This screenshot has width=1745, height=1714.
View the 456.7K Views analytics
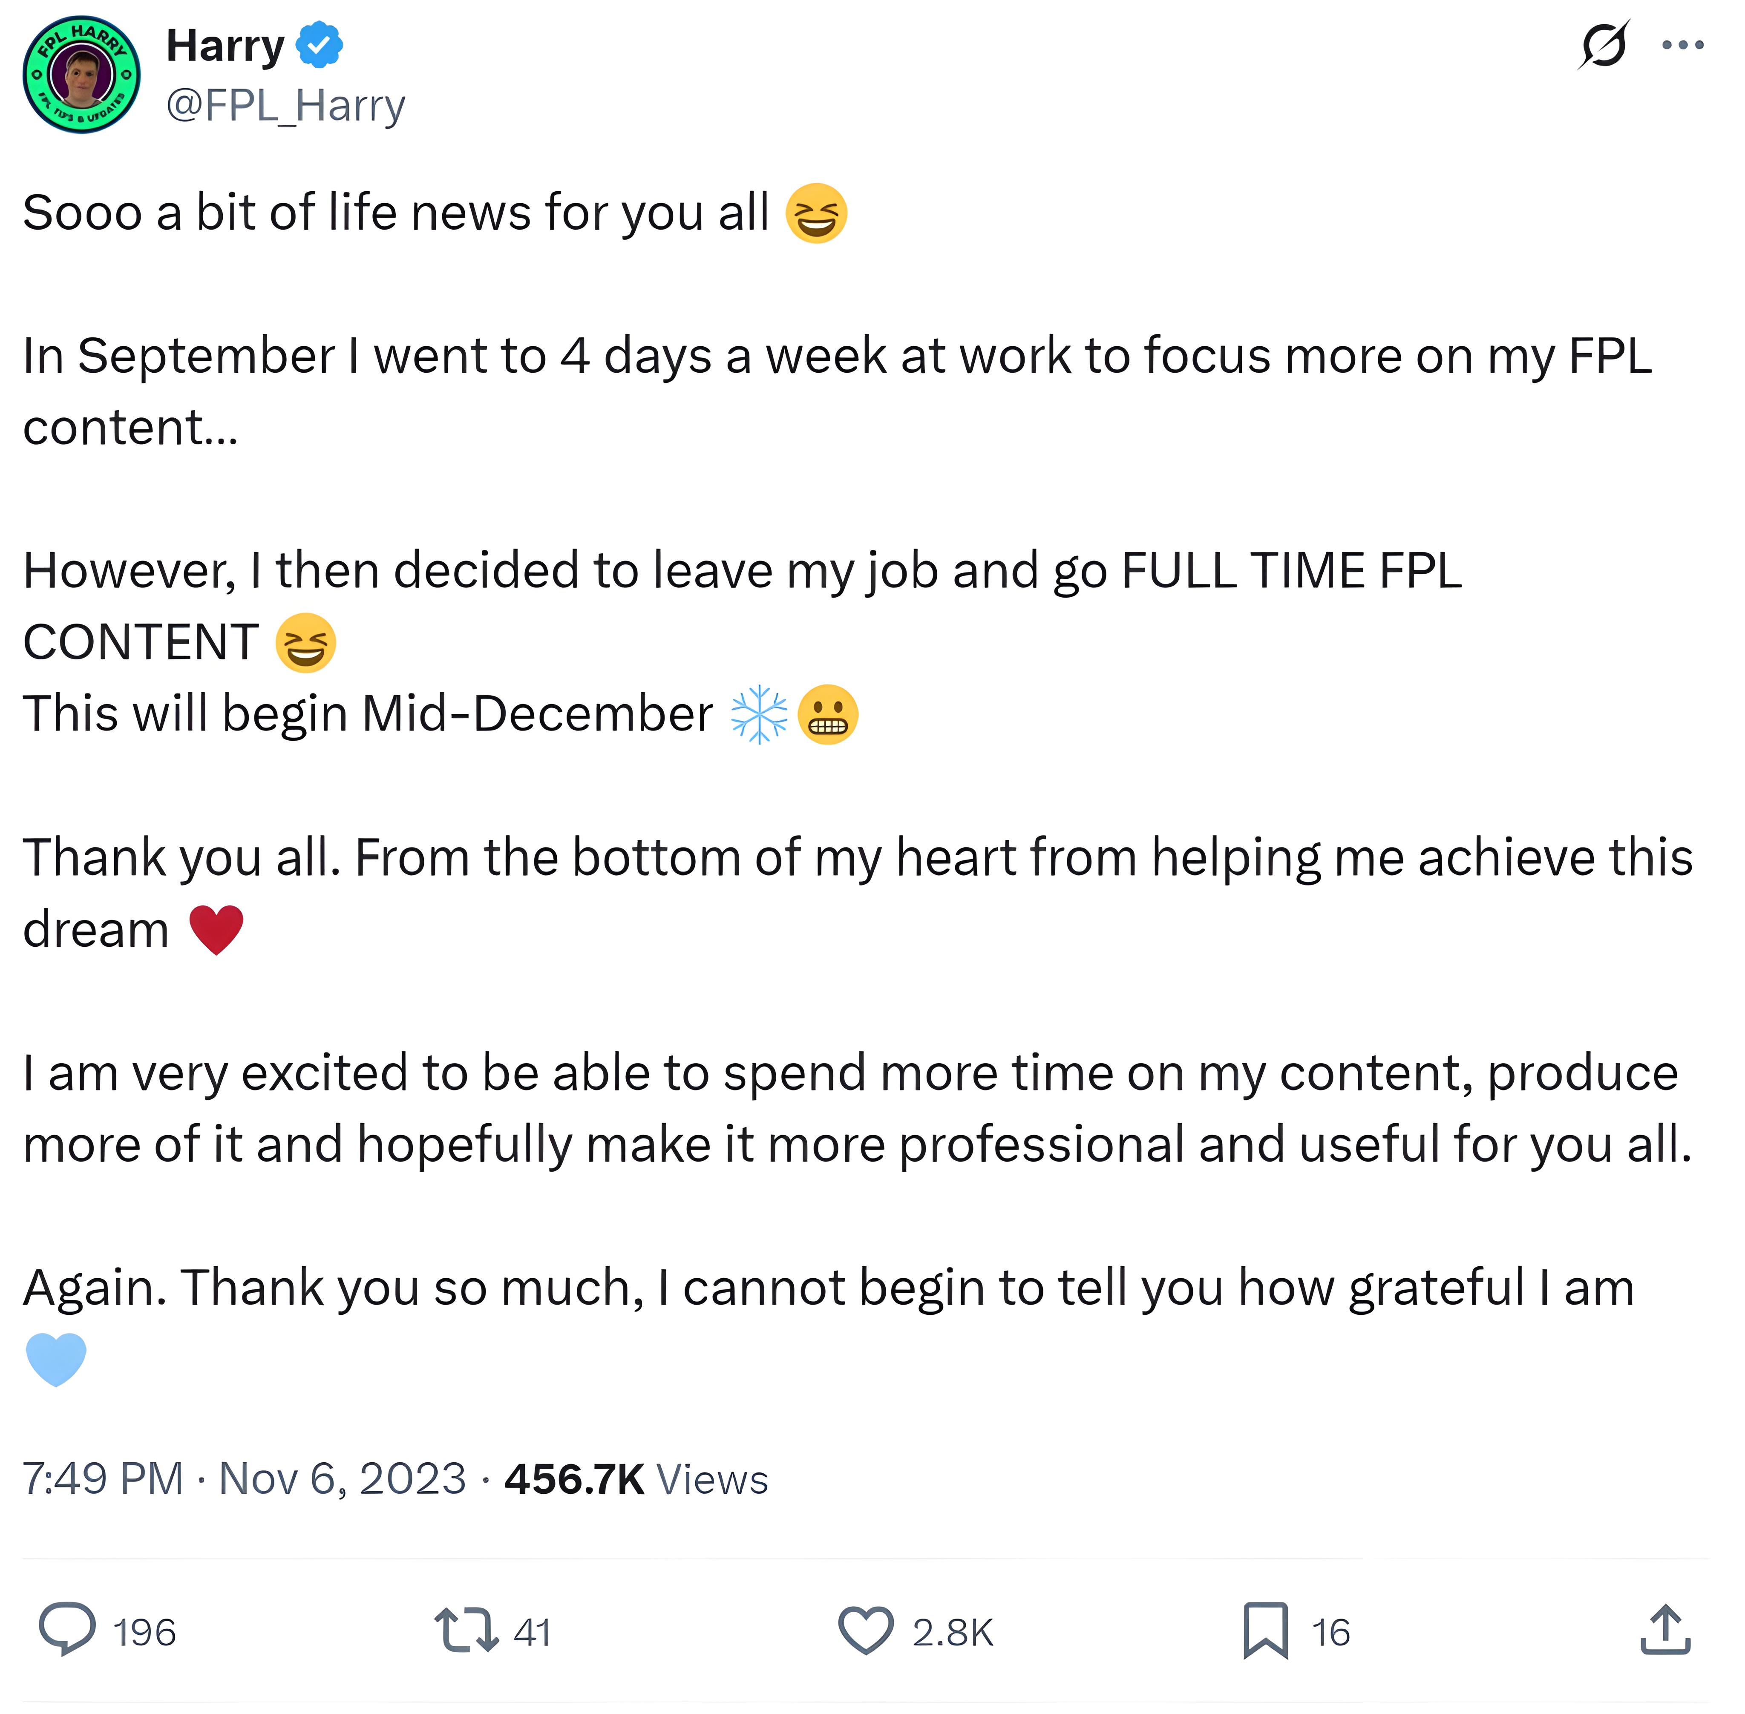coord(636,1479)
